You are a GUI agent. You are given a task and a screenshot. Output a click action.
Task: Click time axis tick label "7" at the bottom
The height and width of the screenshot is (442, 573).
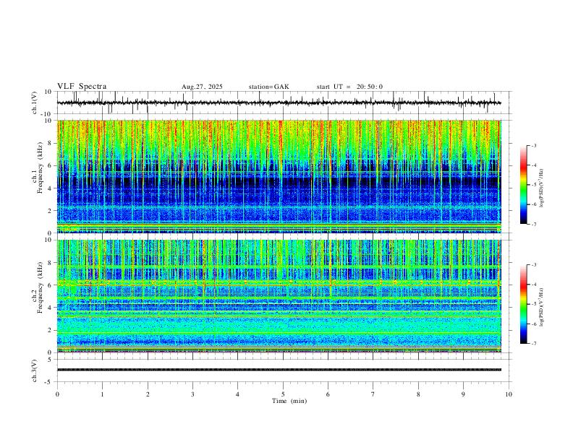pyautogui.click(x=373, y=394)
